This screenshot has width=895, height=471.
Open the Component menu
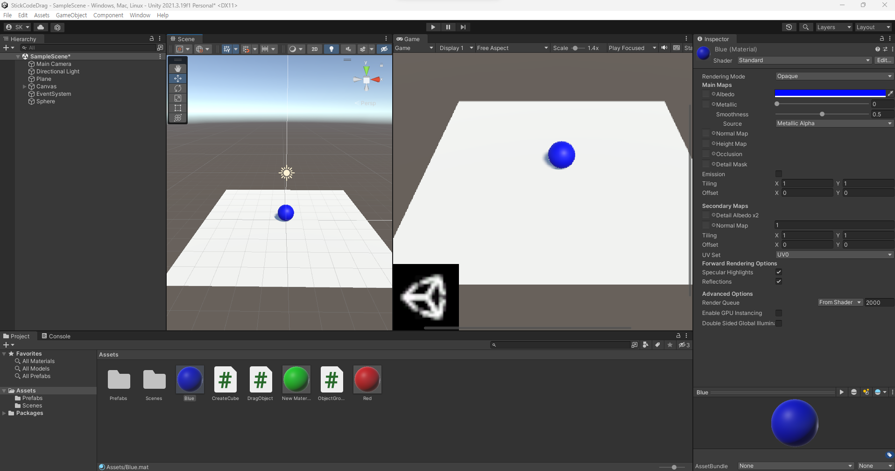click(108, 15)
